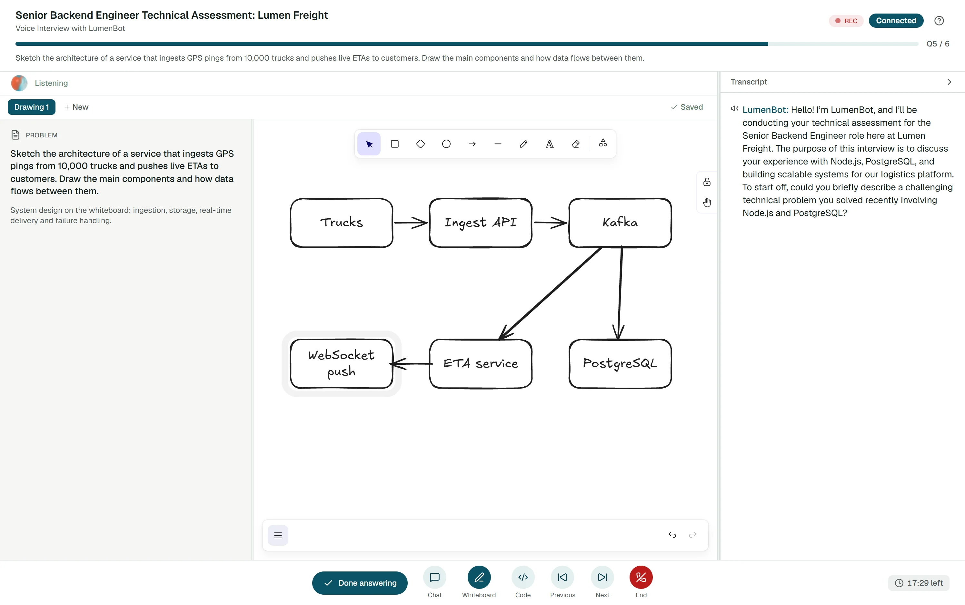Click the 17:29 left timer
The width and height of the screenshot is (965, 605).
tap(919, 583)
